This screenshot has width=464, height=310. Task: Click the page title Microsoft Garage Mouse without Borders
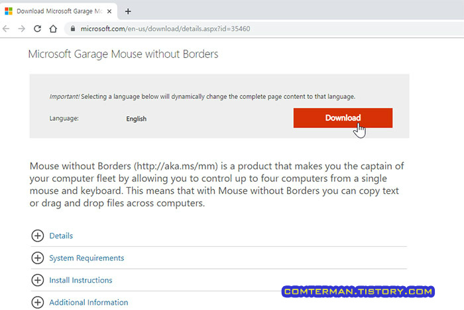tap(123, 54)
